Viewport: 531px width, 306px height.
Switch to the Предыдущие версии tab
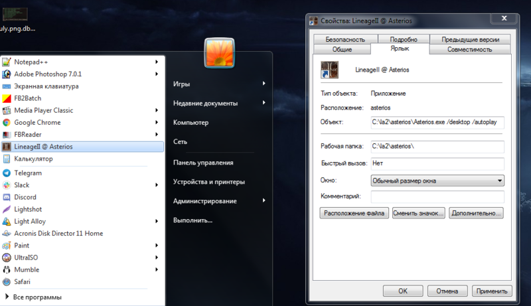click(x=470, y=39)
